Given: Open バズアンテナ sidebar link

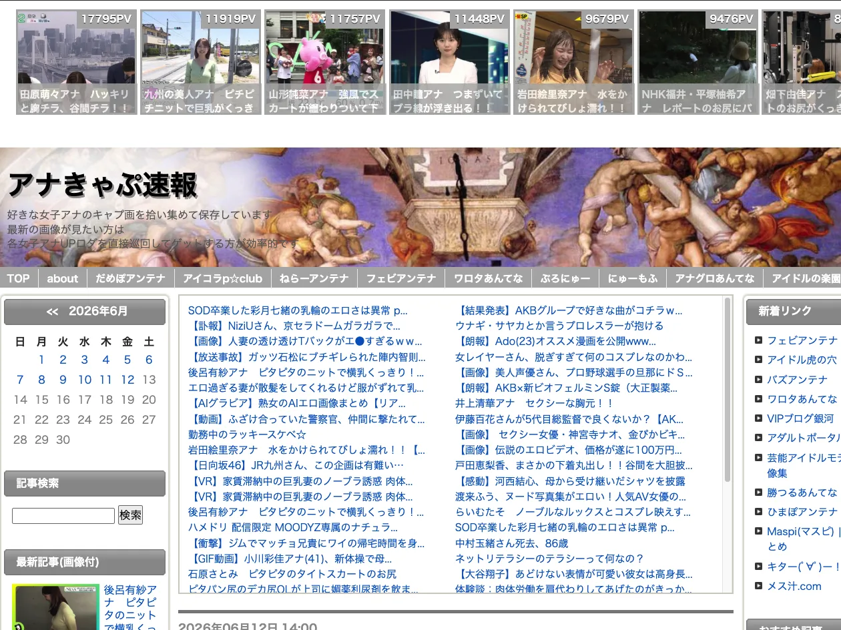Looking at the screenshot, I should pos(797,380).
